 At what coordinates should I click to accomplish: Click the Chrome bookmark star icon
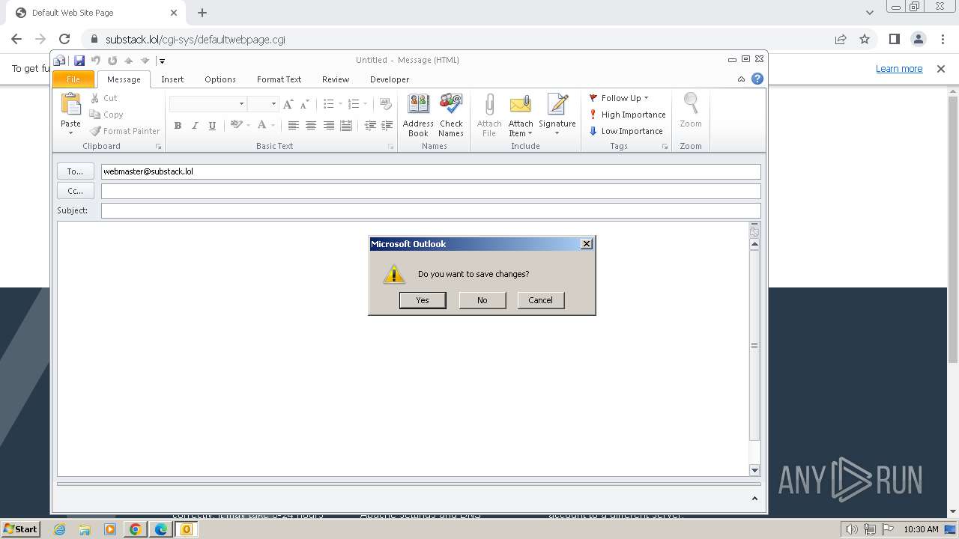coord(865,39)
